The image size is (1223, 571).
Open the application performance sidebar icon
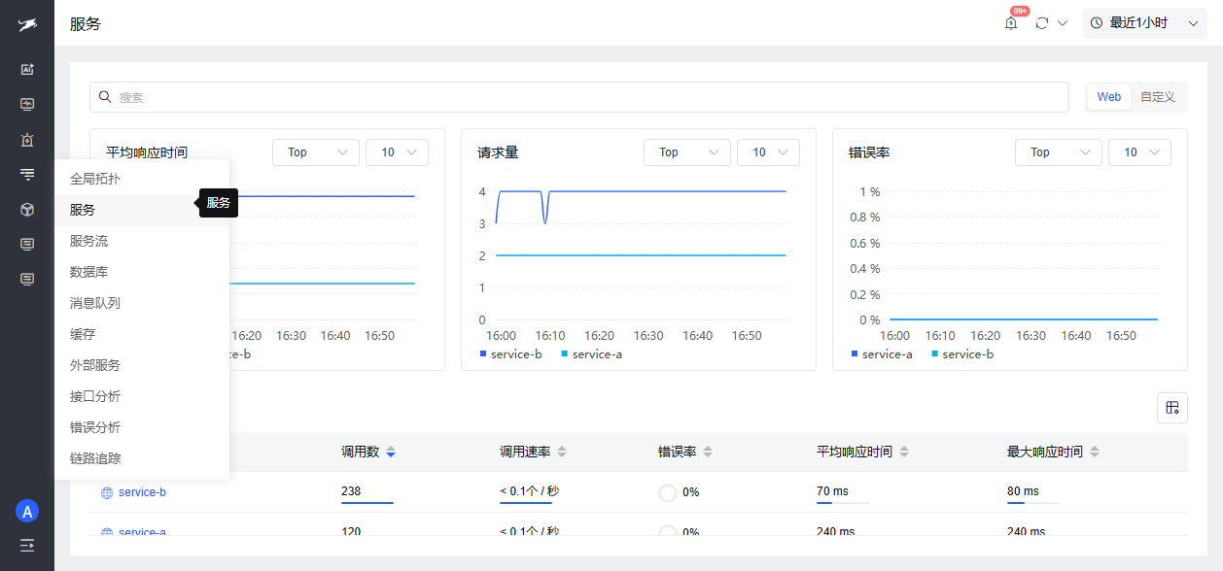coord(27,174)
